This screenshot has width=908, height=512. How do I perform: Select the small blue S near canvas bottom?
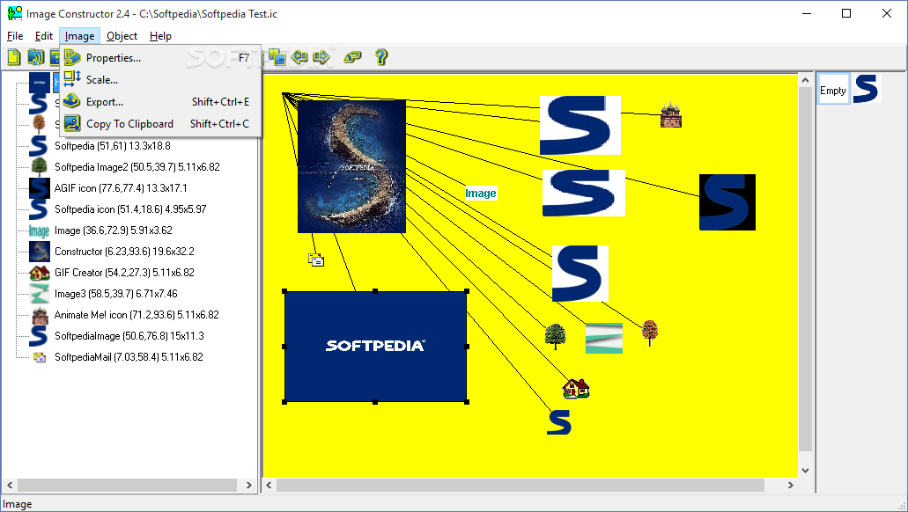[x=559, y=421]
